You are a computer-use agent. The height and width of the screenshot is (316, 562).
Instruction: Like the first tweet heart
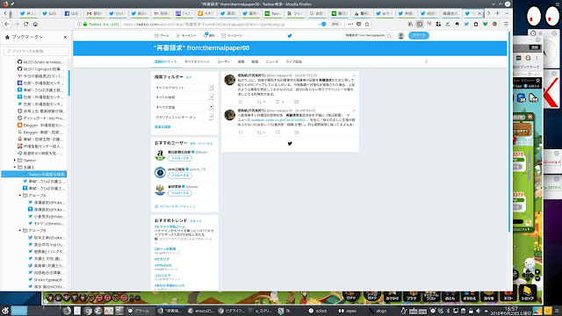[x=277, y=102]
